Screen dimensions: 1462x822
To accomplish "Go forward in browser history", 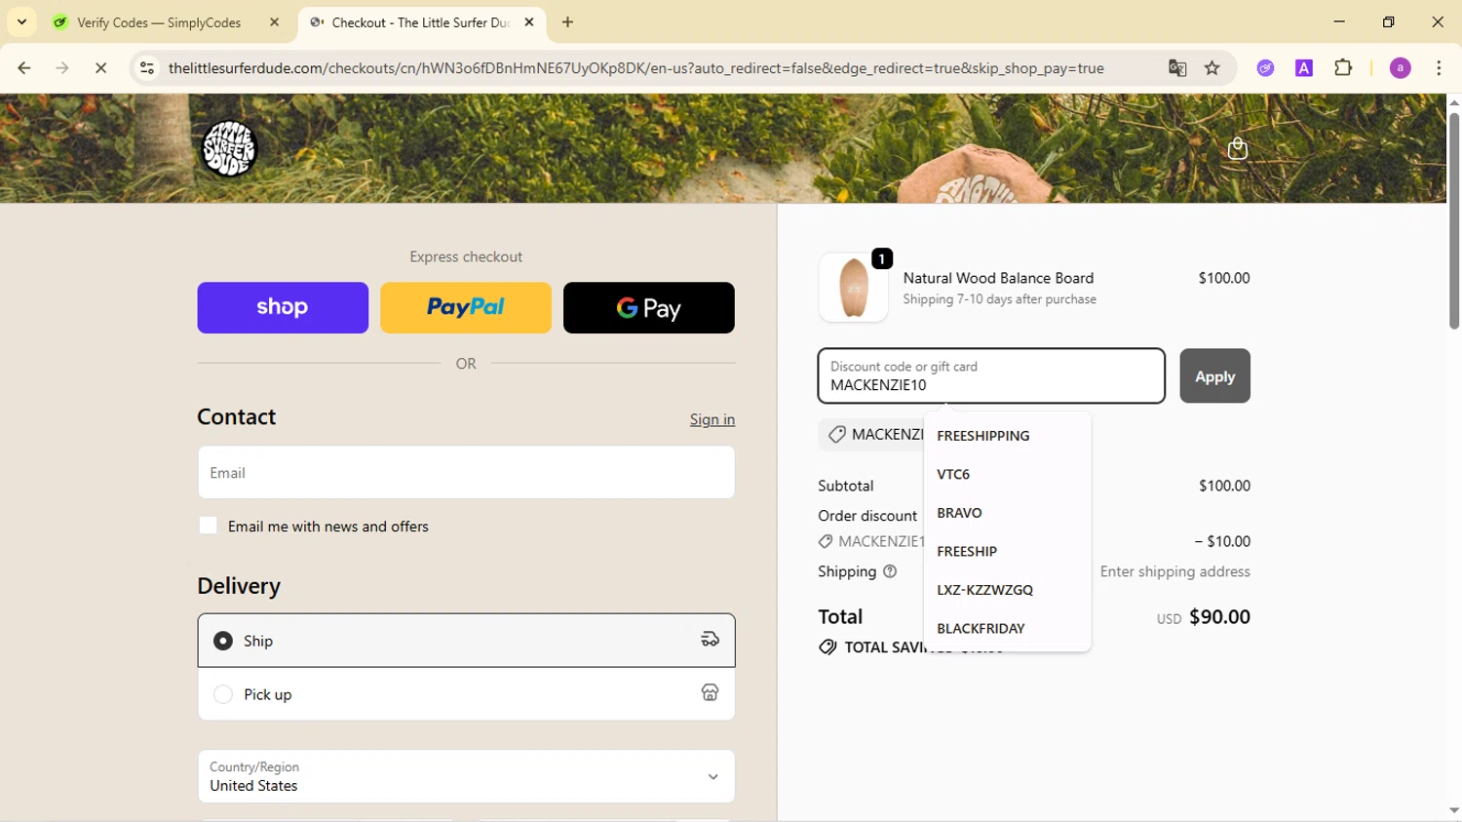I will coord(62,68).
